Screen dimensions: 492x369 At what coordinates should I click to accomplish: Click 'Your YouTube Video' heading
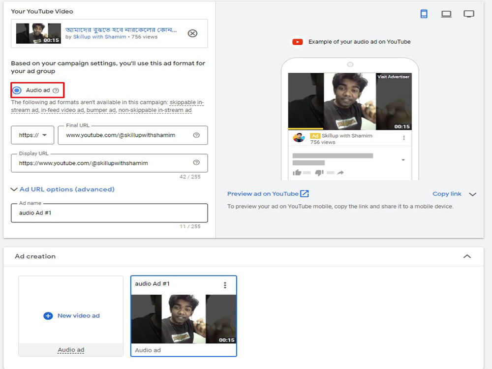click(42, 11)
